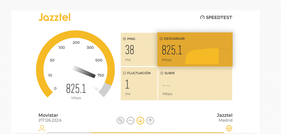The image size is (281, 134).
Task: Click the Speedtest gauge logo icon
Action: (202, 17)
